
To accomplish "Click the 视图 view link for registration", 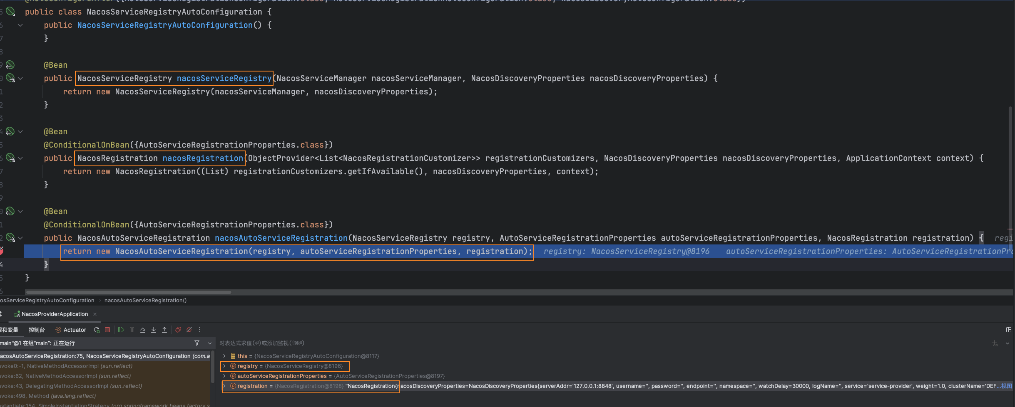I will pyautogui.click(x=1006, y=386).
